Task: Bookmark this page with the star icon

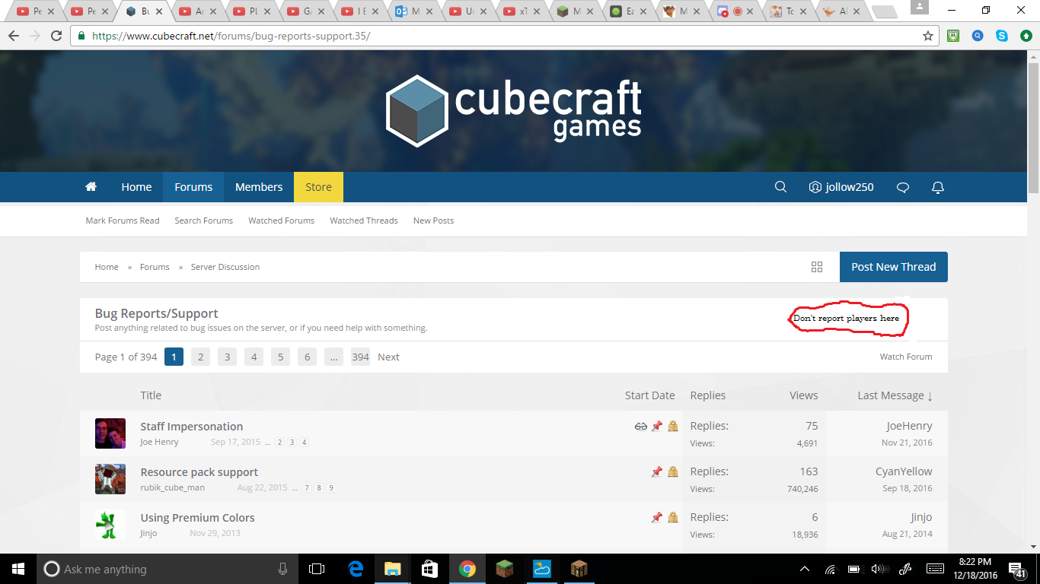Action: coord(928,36)
